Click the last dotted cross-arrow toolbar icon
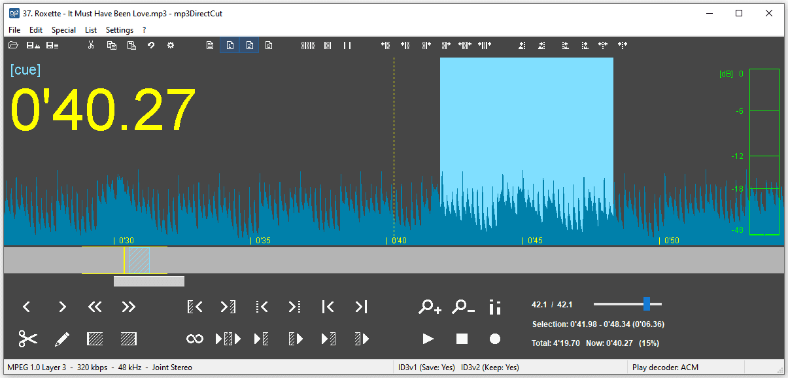Screen dimensions: 788x378 (x=623, y=45)
